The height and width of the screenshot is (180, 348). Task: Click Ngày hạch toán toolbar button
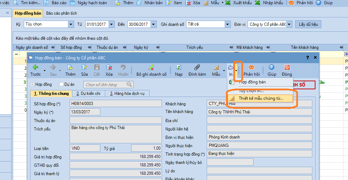[88, 3]
